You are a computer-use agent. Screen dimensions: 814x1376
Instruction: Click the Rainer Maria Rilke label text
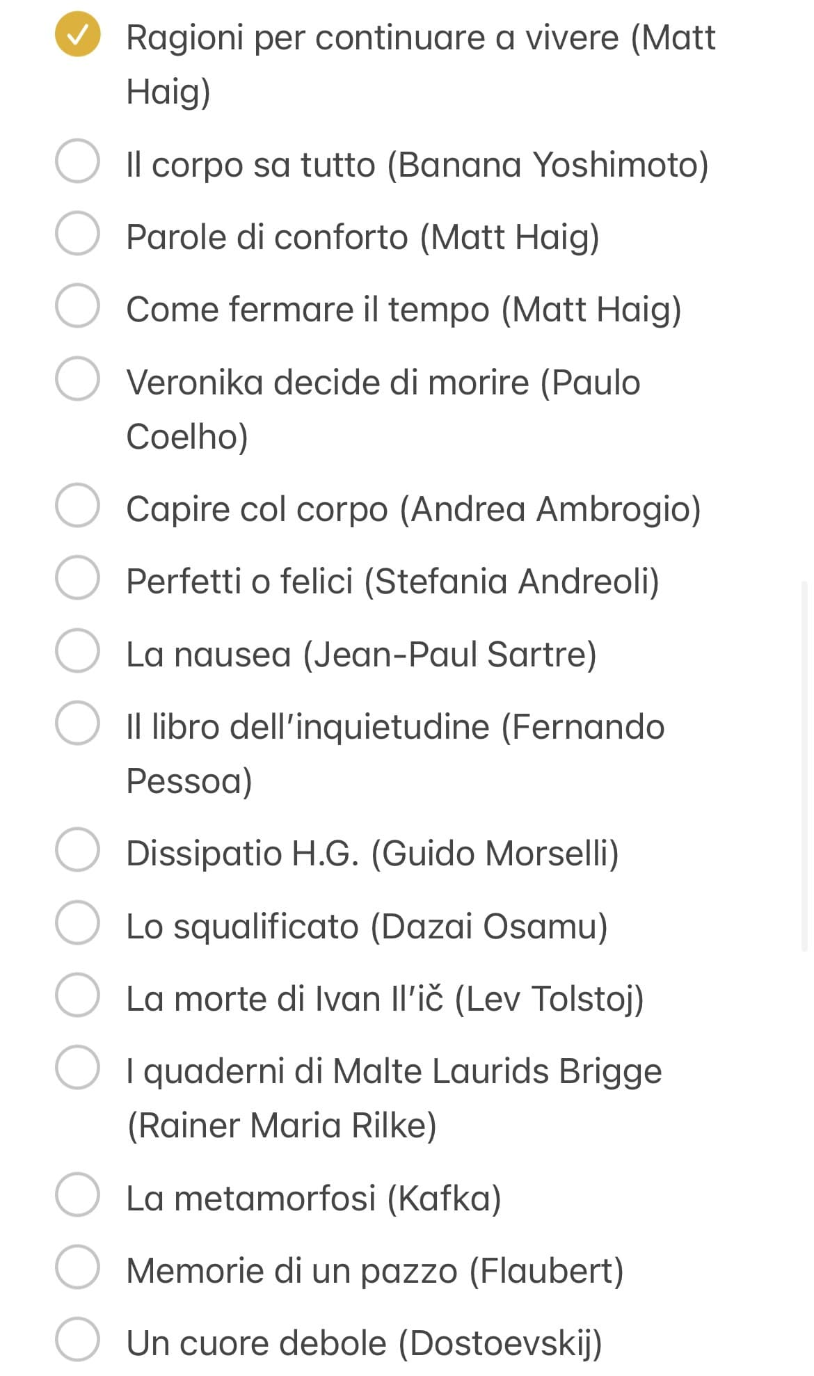[x=394, y=1098]
